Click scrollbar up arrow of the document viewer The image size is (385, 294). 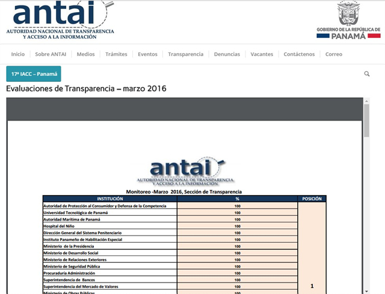click(x=366, y=101)
